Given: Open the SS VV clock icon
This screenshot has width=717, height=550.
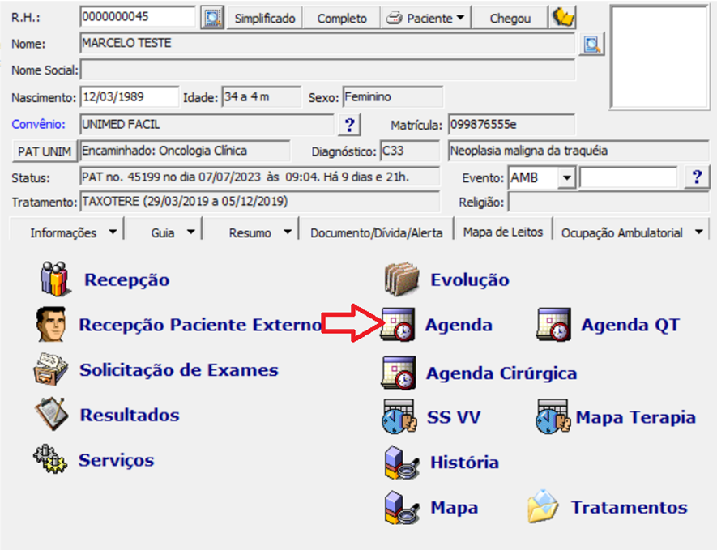Looking at the screenshot, I should [399, 416].
